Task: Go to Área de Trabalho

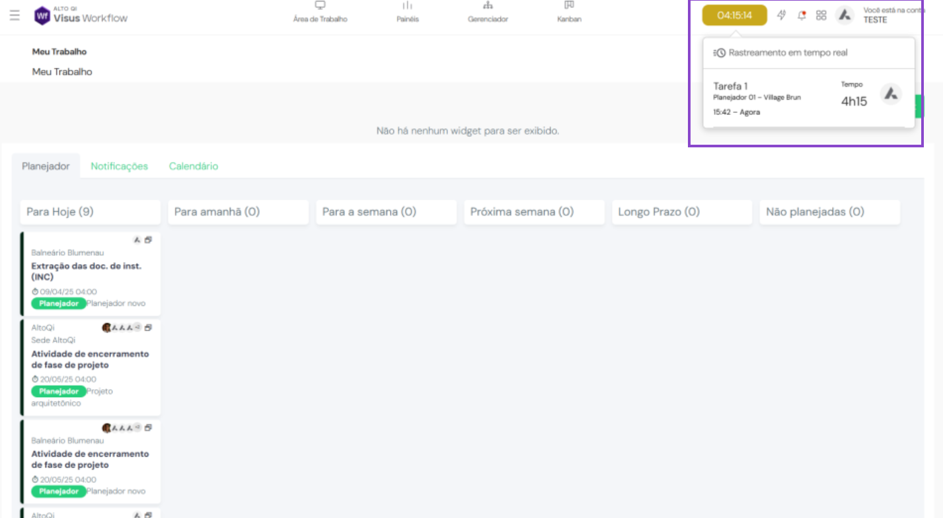Action: 320,13
